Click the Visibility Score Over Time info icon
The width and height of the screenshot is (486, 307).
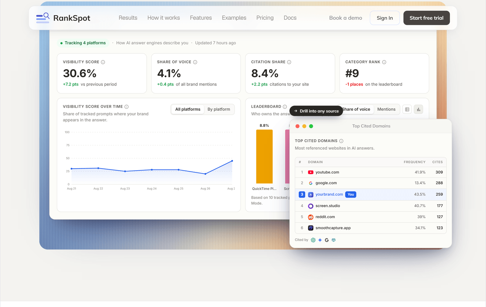point(127,107)
